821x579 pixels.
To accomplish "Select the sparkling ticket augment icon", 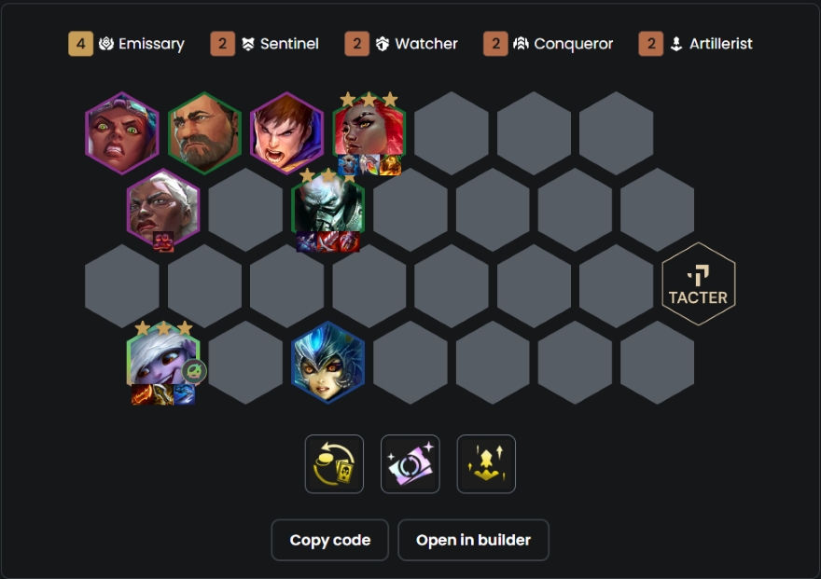I will [x=410, y=464].
